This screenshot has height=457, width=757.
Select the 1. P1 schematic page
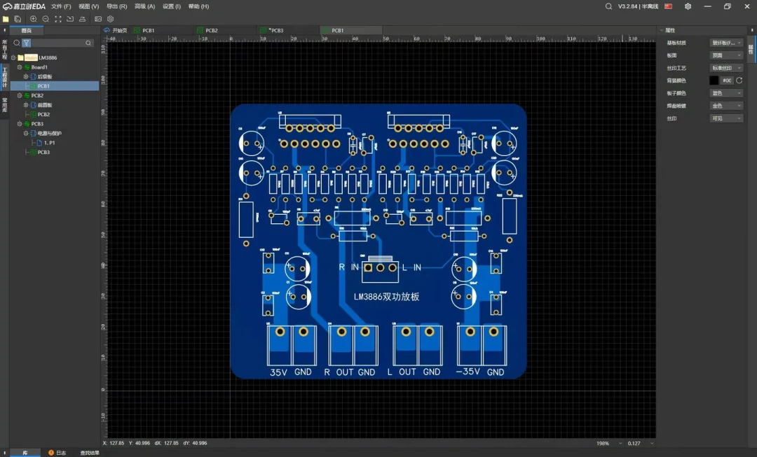coord(49,143)
